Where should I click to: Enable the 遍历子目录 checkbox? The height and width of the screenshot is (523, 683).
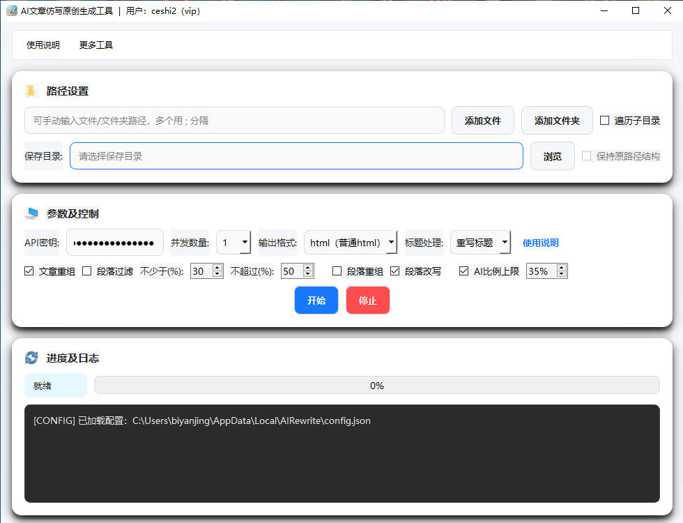point(604,121)
